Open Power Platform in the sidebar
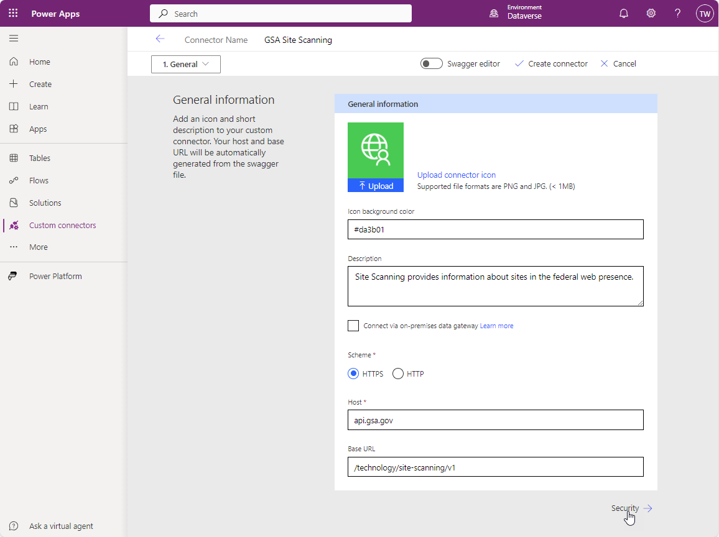719x537 pixels. click(x=55, y=277)
